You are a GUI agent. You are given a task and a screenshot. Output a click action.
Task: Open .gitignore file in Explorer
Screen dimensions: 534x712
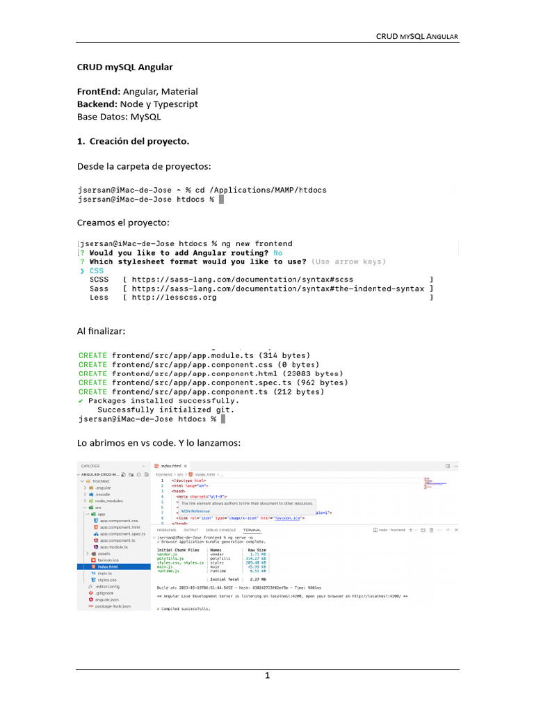pyautogui.click(x=101, y=593)
